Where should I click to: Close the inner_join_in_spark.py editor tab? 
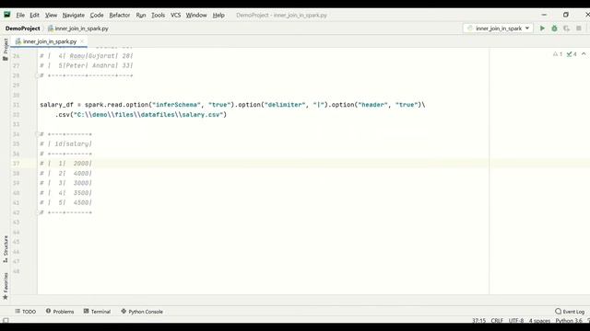tap(82, 41)
